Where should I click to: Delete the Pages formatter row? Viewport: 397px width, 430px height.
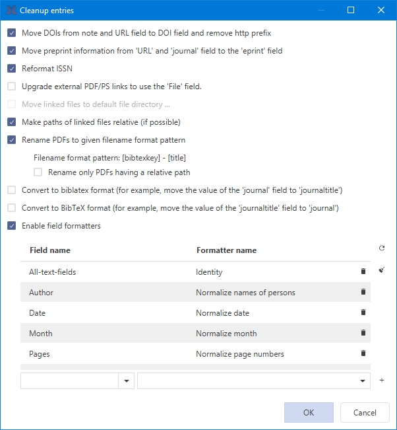[x=363, y=353]
